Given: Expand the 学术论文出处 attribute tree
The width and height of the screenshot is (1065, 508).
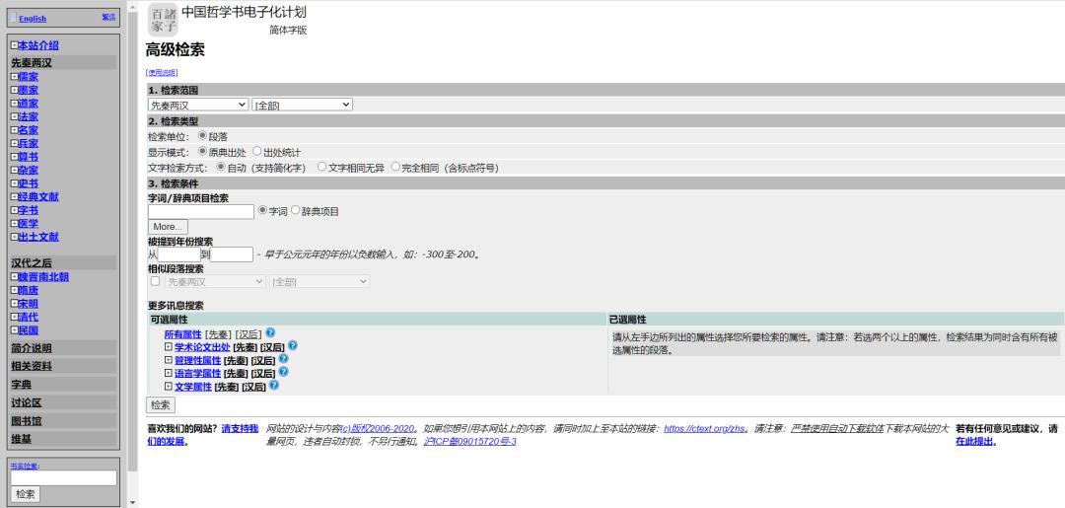Looking at the screenshot, I should [169, 347].
